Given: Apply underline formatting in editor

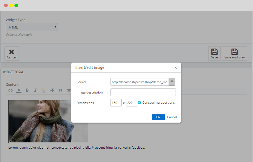Looking at the screenshot, I should tap(44, 90).
